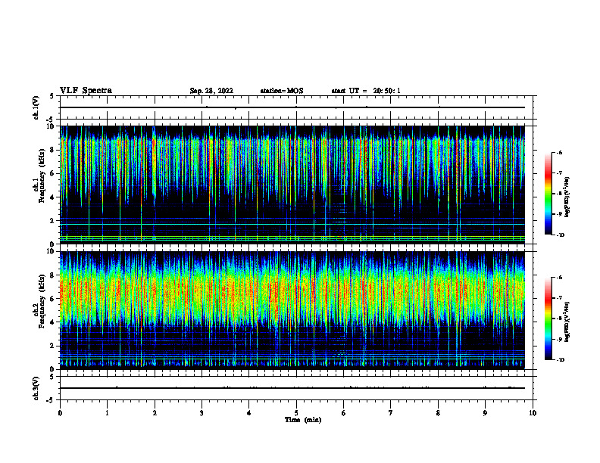Click the log(PSD) label beside ch.2 colorbar
Viewport: 600px width, 463px height.
[567, 322]
